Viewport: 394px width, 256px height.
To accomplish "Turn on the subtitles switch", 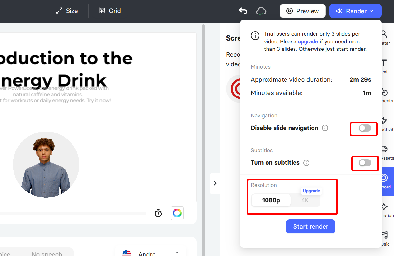I will (365, 163).
